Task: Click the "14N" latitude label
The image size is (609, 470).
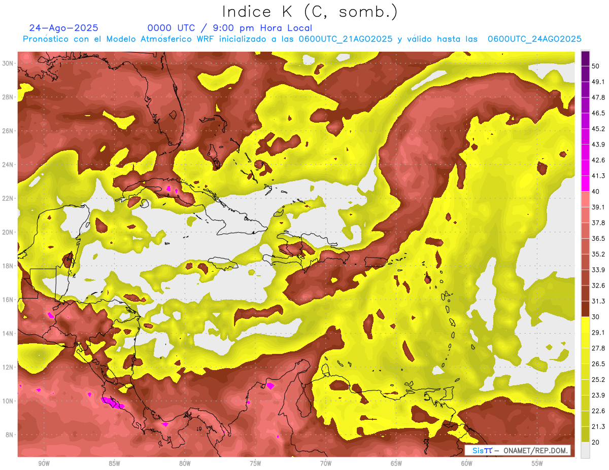Action: 8,334
